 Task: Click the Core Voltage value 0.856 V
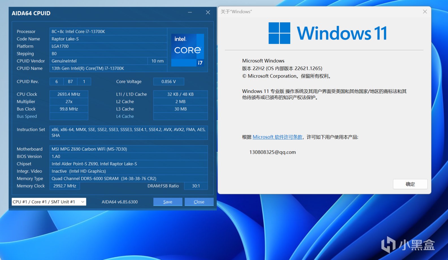coord(169,81)
